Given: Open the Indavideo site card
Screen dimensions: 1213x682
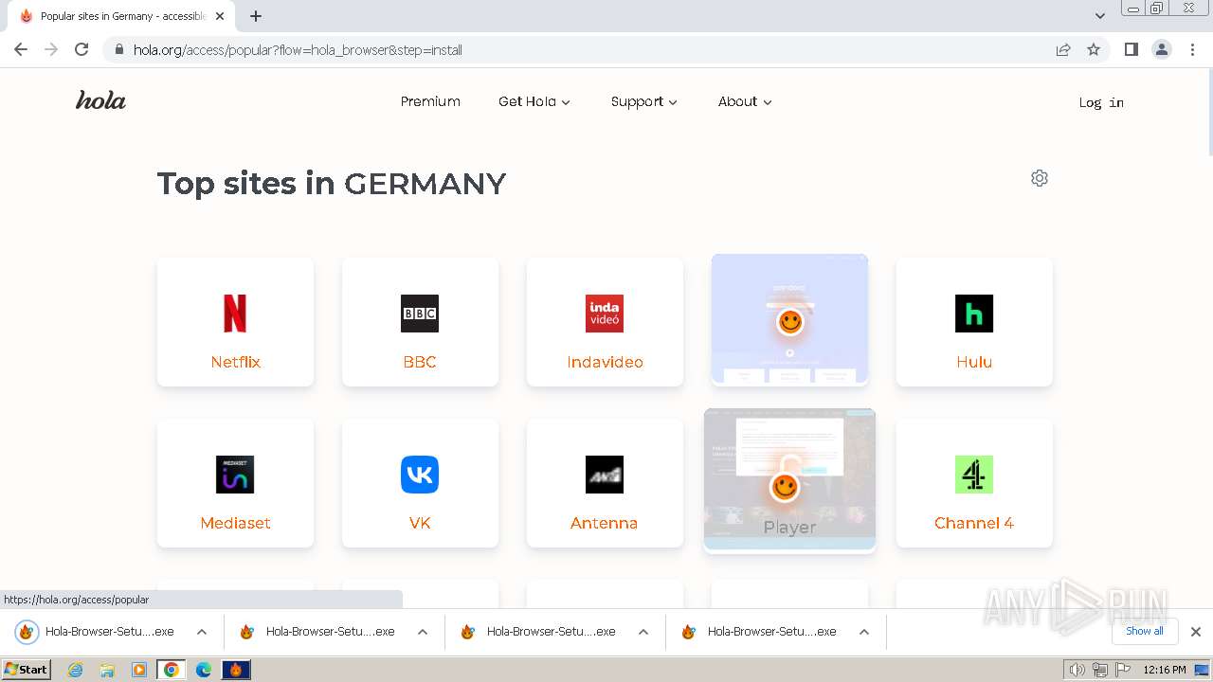Looking at the screenshot, I should pyautogui.click(x=605, y=322).
